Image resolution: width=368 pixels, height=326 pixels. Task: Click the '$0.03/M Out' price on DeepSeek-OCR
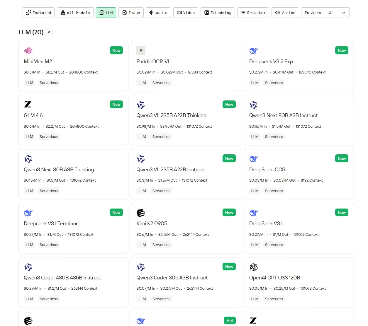284,180
